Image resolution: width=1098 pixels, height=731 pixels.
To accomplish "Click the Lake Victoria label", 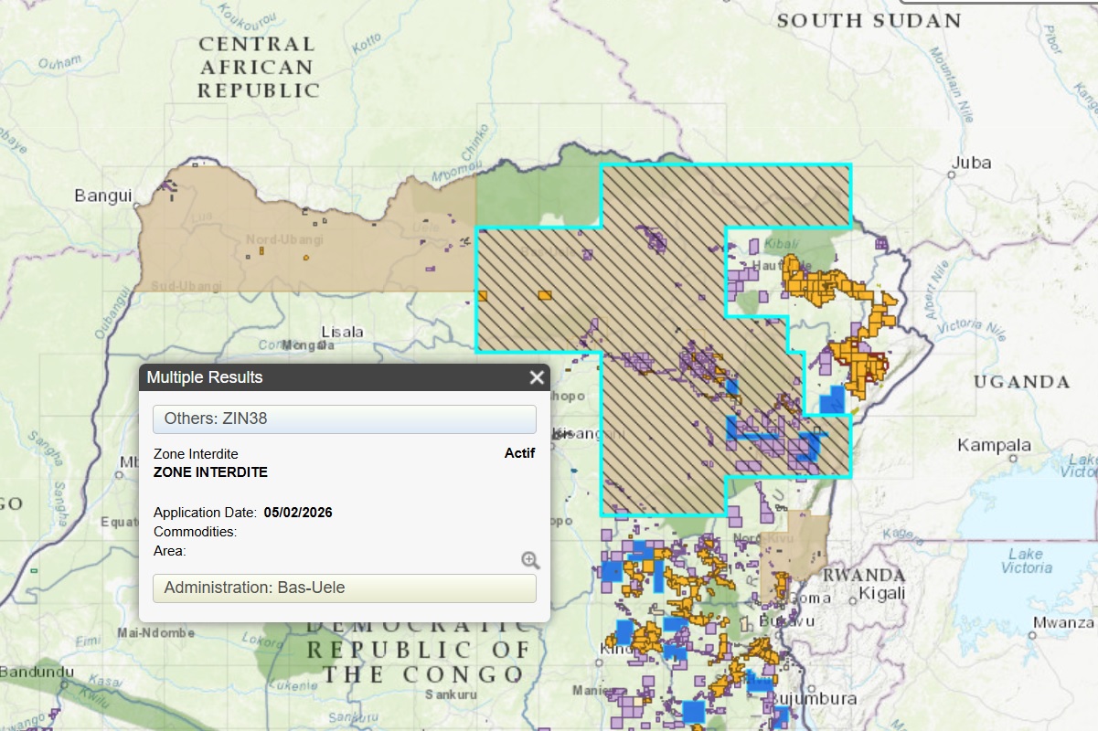I will click(1026, 561).
